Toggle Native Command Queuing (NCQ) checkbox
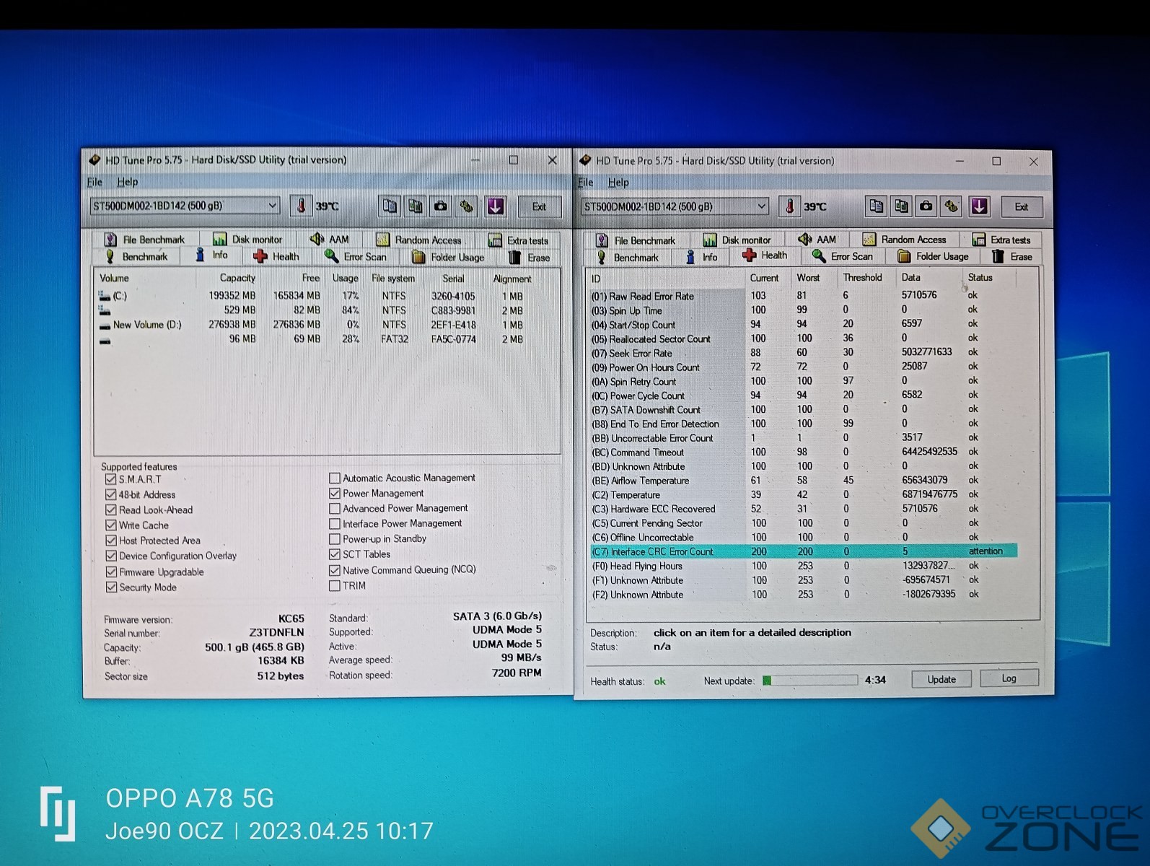Screen dimensions: 1150x866 [x=334, y=570]
